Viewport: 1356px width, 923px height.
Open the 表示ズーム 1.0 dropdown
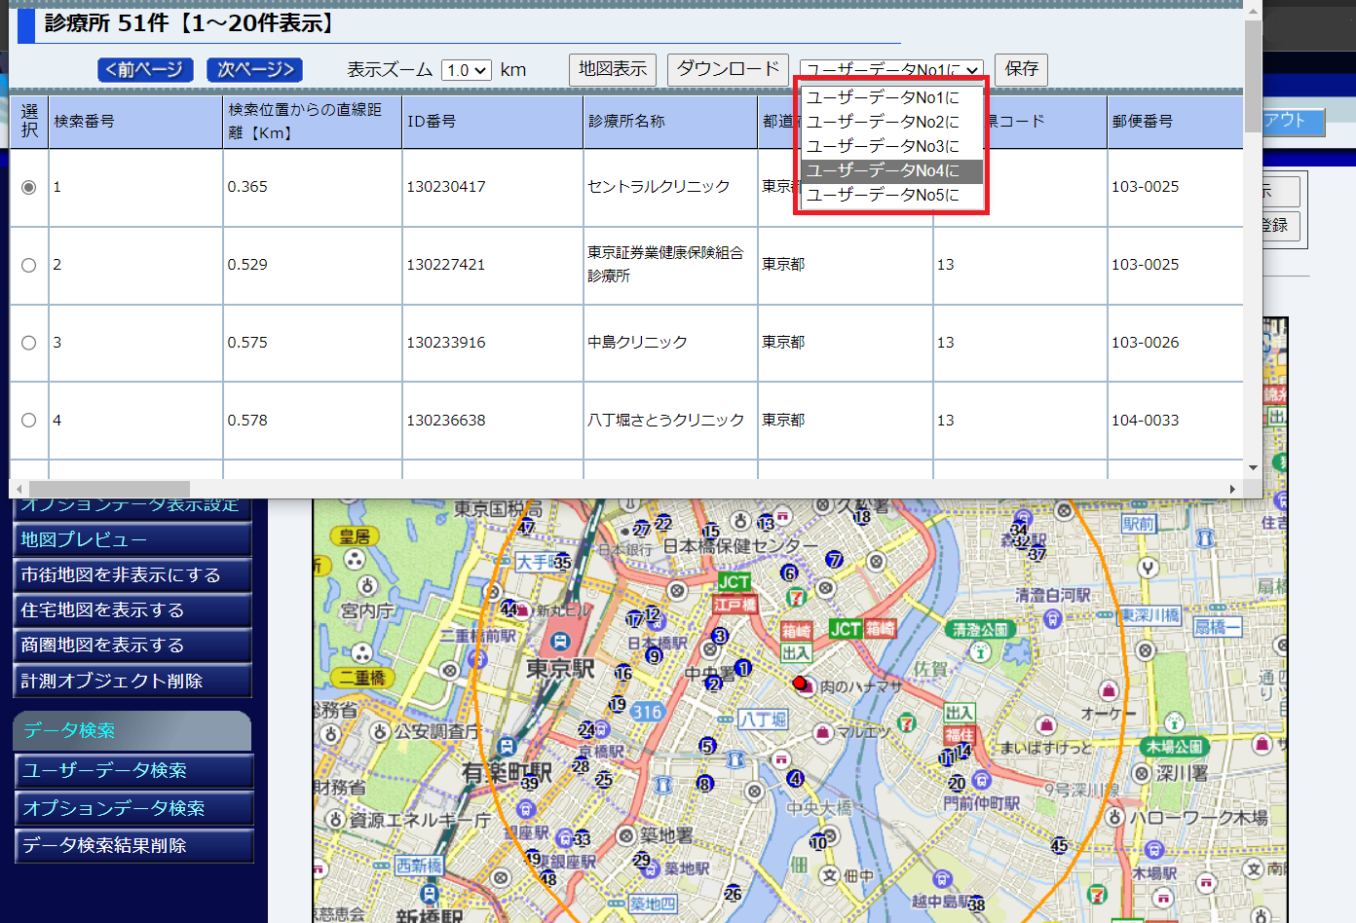(466, 70)
